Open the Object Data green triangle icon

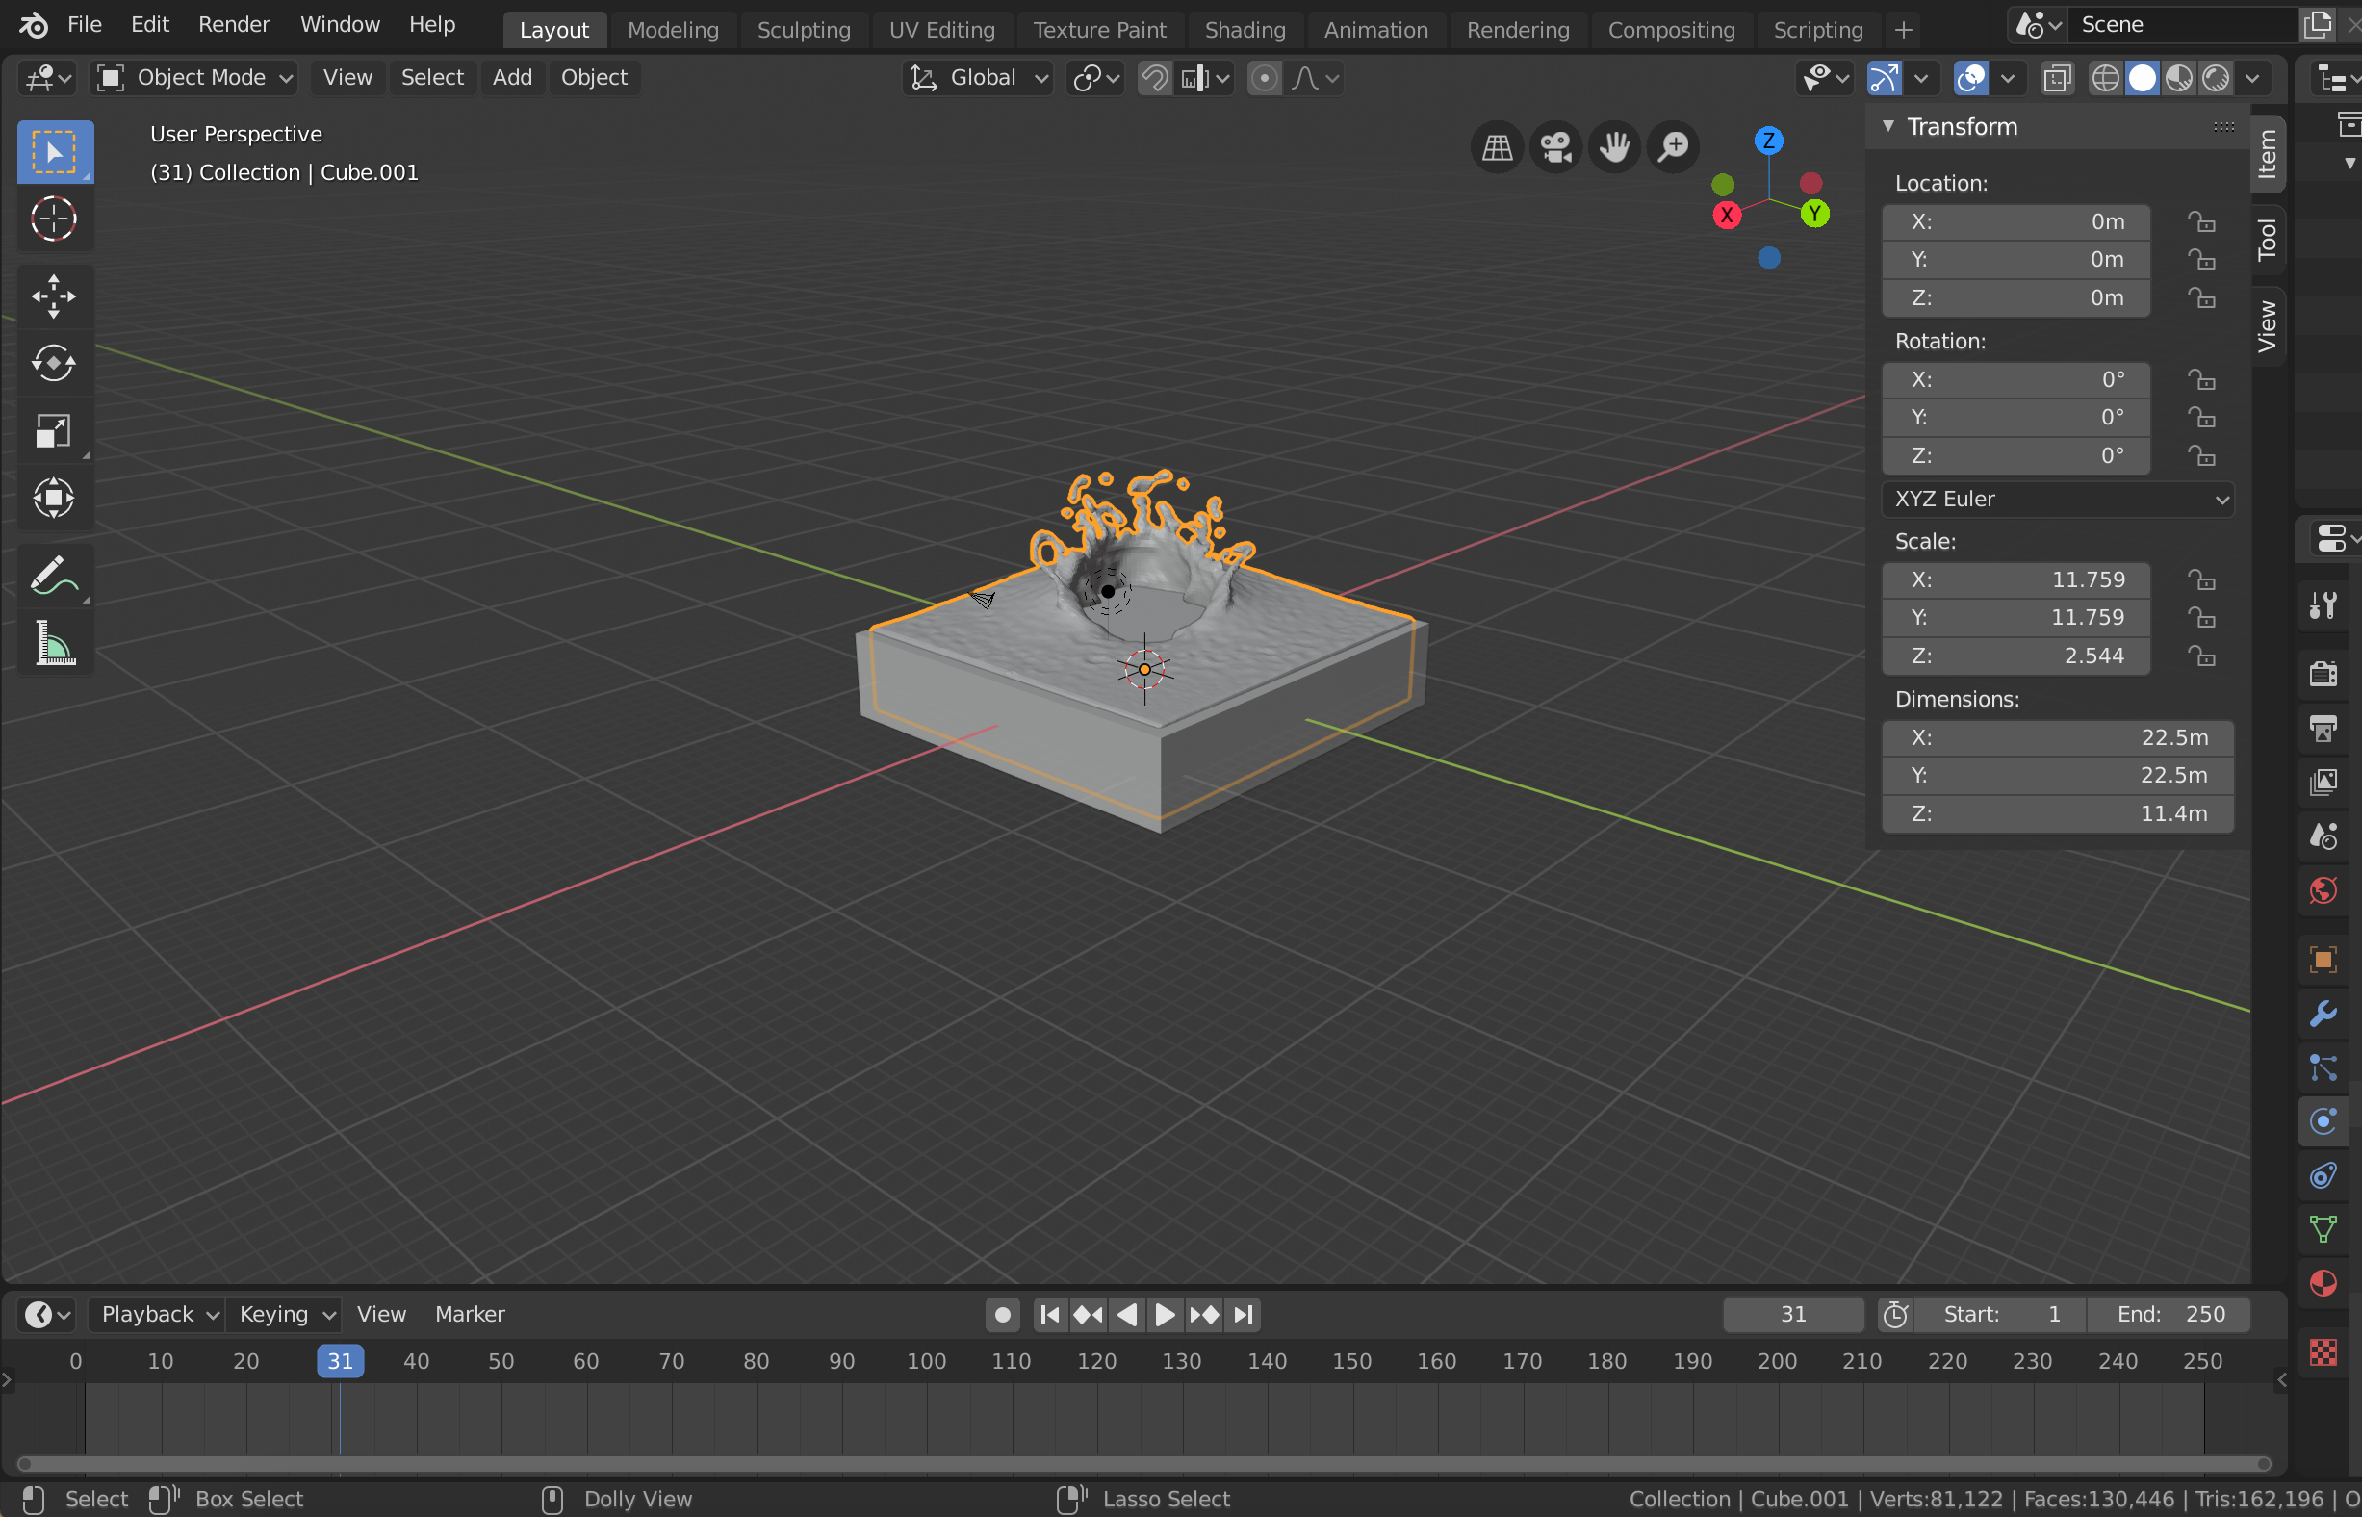(2323, 1229)
